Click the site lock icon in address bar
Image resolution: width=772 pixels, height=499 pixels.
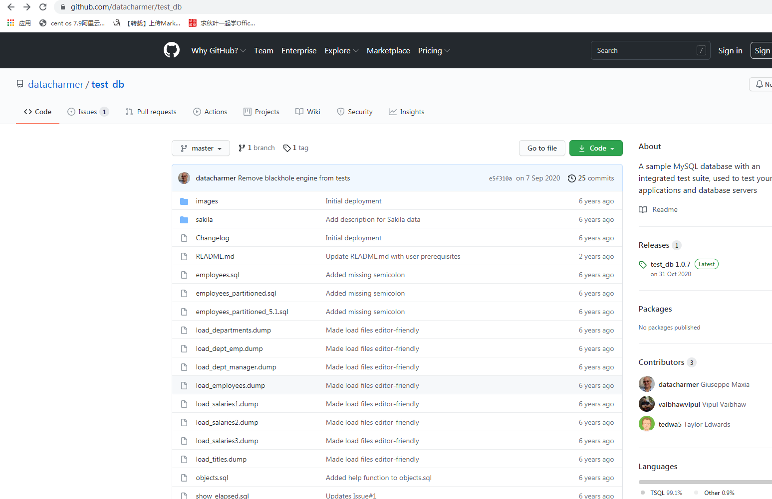point(63,7)
